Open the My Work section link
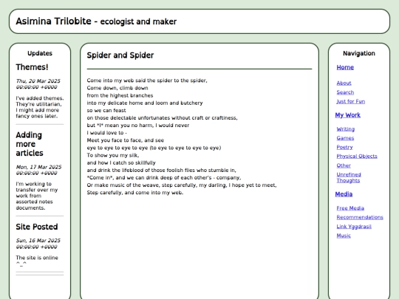The height and width of the screenshot is (299, 399). click(x=347, y=115)
